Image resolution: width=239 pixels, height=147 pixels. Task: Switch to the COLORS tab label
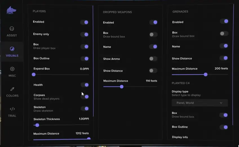pos(12,96)
